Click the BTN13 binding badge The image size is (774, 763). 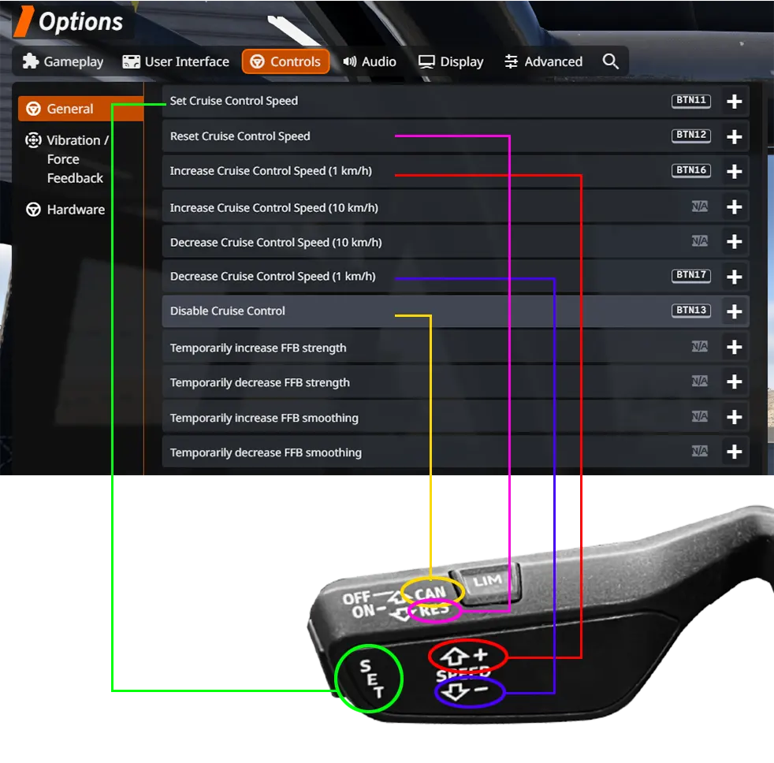691,311
